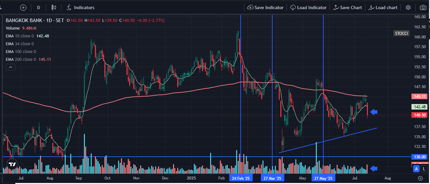This screenshot has width=430, height=184.
Task: Click the TradingView logo on the chart
Action: coord(12,164)
